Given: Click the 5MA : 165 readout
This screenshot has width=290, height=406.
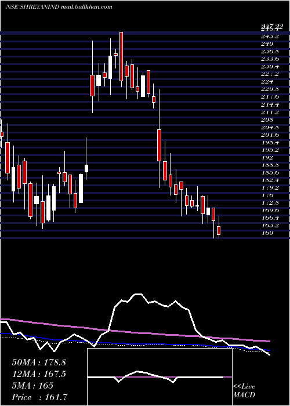Looking at the screenshot, I should coord(32,386).
